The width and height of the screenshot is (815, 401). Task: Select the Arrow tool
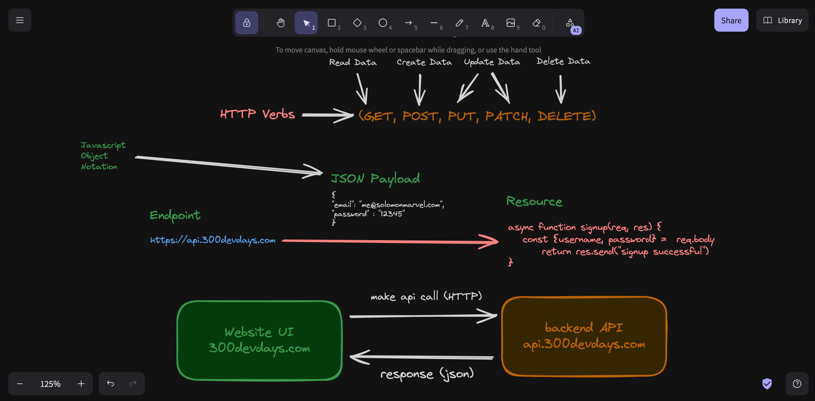[x=408, y=23]
